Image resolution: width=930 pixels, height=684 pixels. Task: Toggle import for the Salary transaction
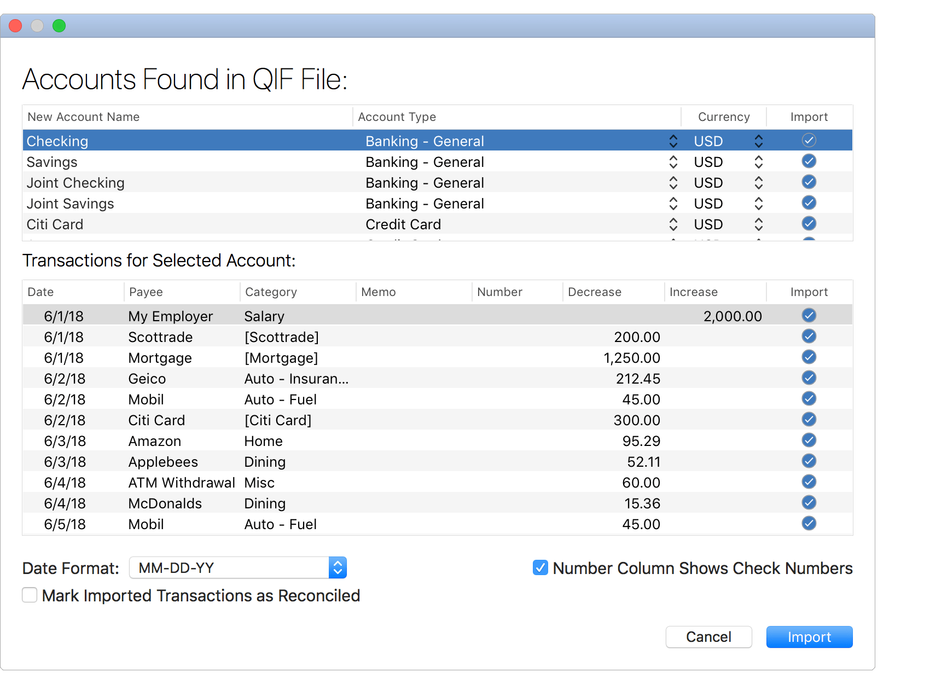tap(809, 315)
